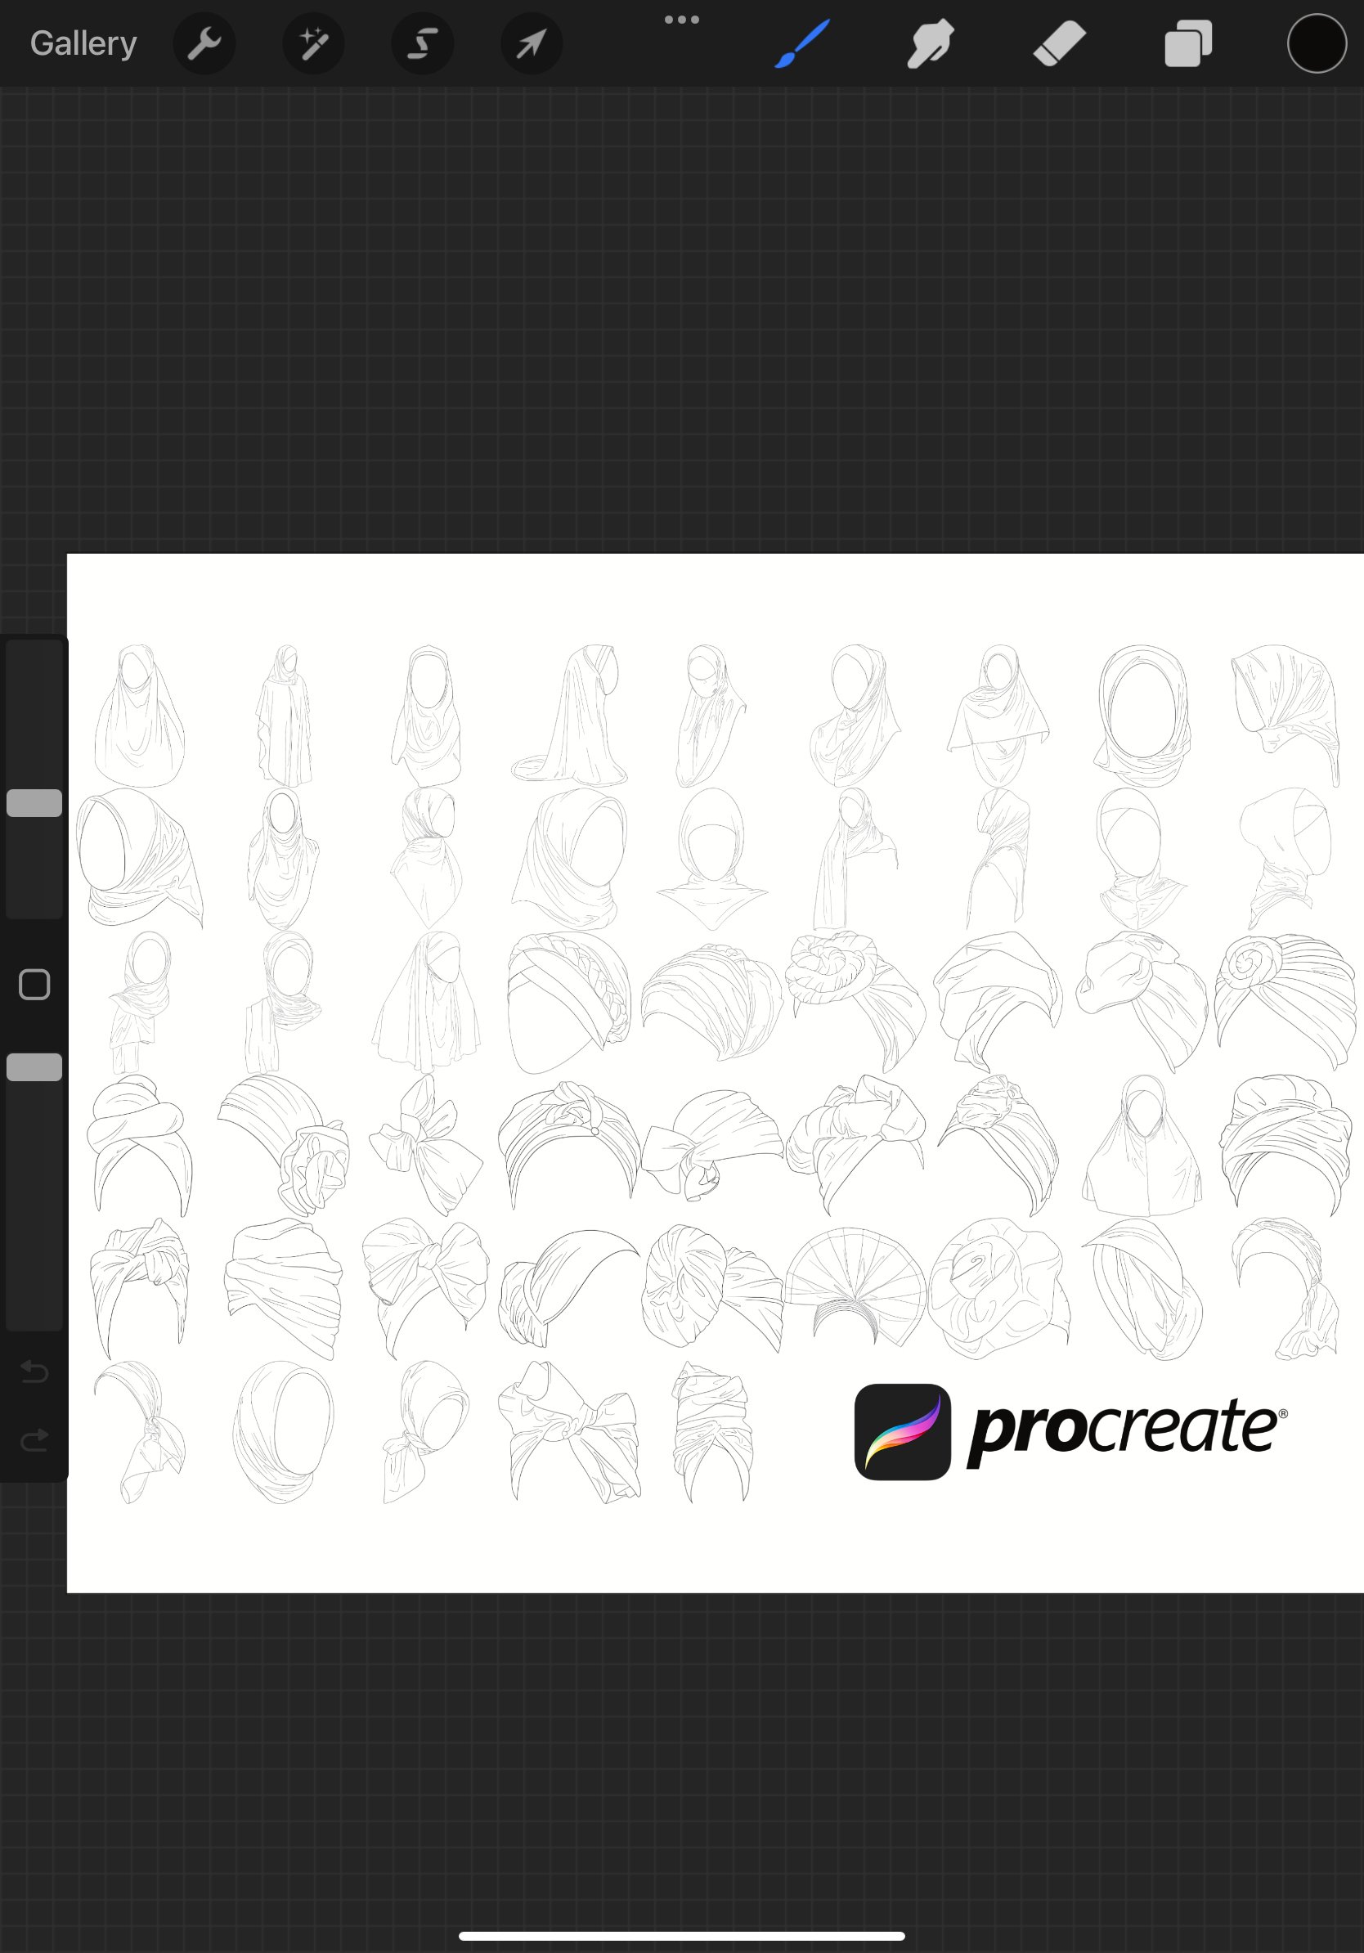Tap the dark canvas background area
The height and width of the screenshot is (1953, 1364).
coord(680,298)
